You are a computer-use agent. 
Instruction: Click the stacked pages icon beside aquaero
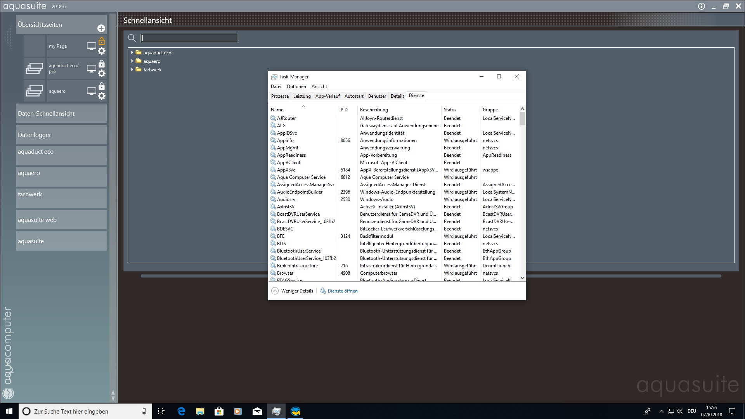point(35,91)
